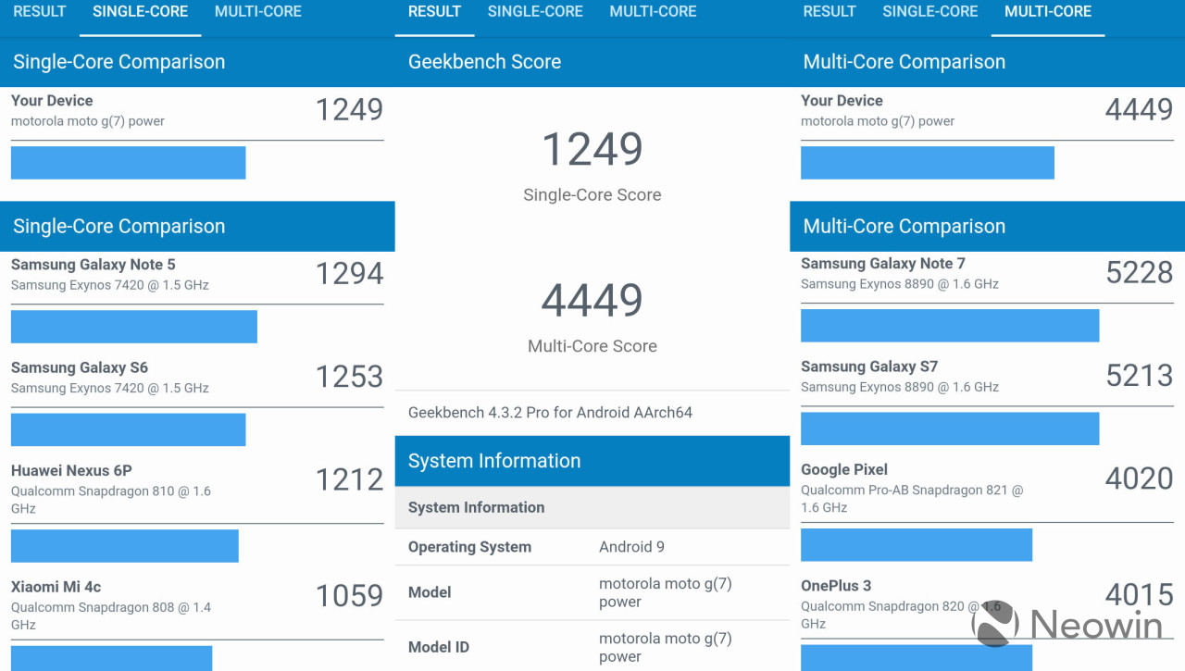Click Huawei Nexus 6P score bar
The image size is (1185, 671).
[x=125, y=546]
